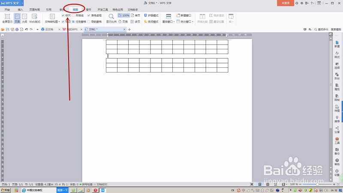
Task: Open the Zoom ratio (显示比例) magnifier
Action: pos(111,18)
